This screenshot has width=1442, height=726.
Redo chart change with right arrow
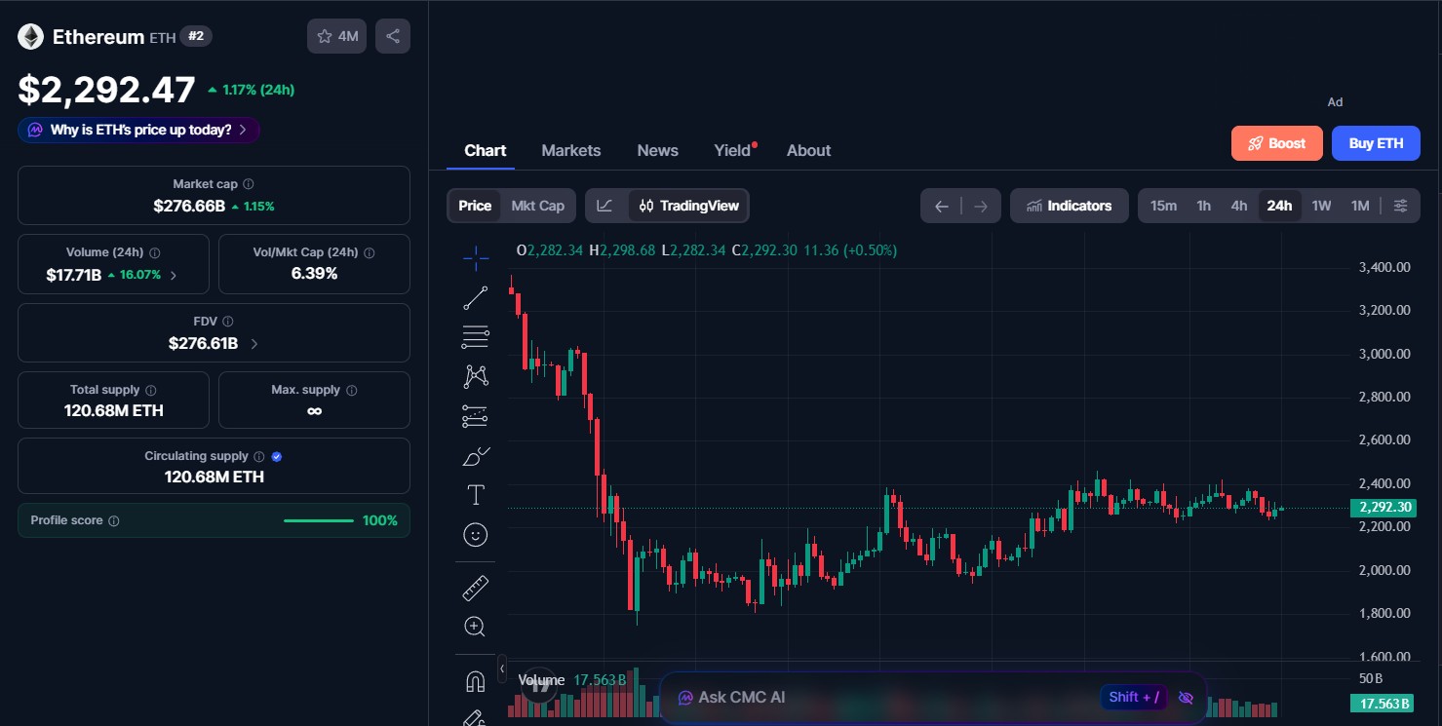tap(981, 206)
